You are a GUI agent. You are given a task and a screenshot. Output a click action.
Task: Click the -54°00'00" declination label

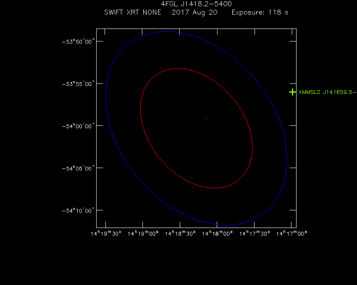[78, 126]
